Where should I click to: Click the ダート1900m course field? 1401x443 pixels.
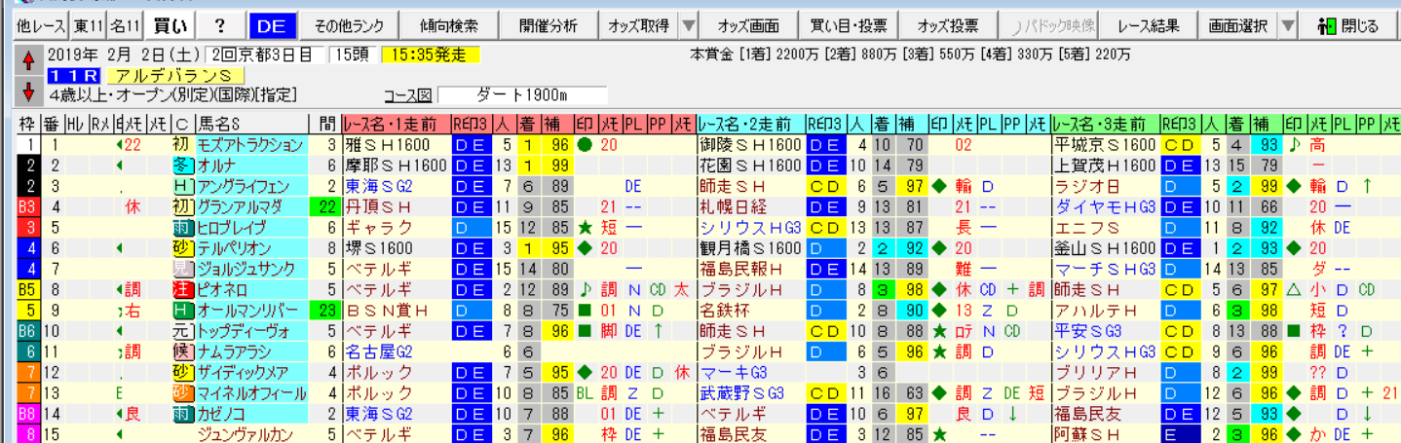(x=522, y=95)
